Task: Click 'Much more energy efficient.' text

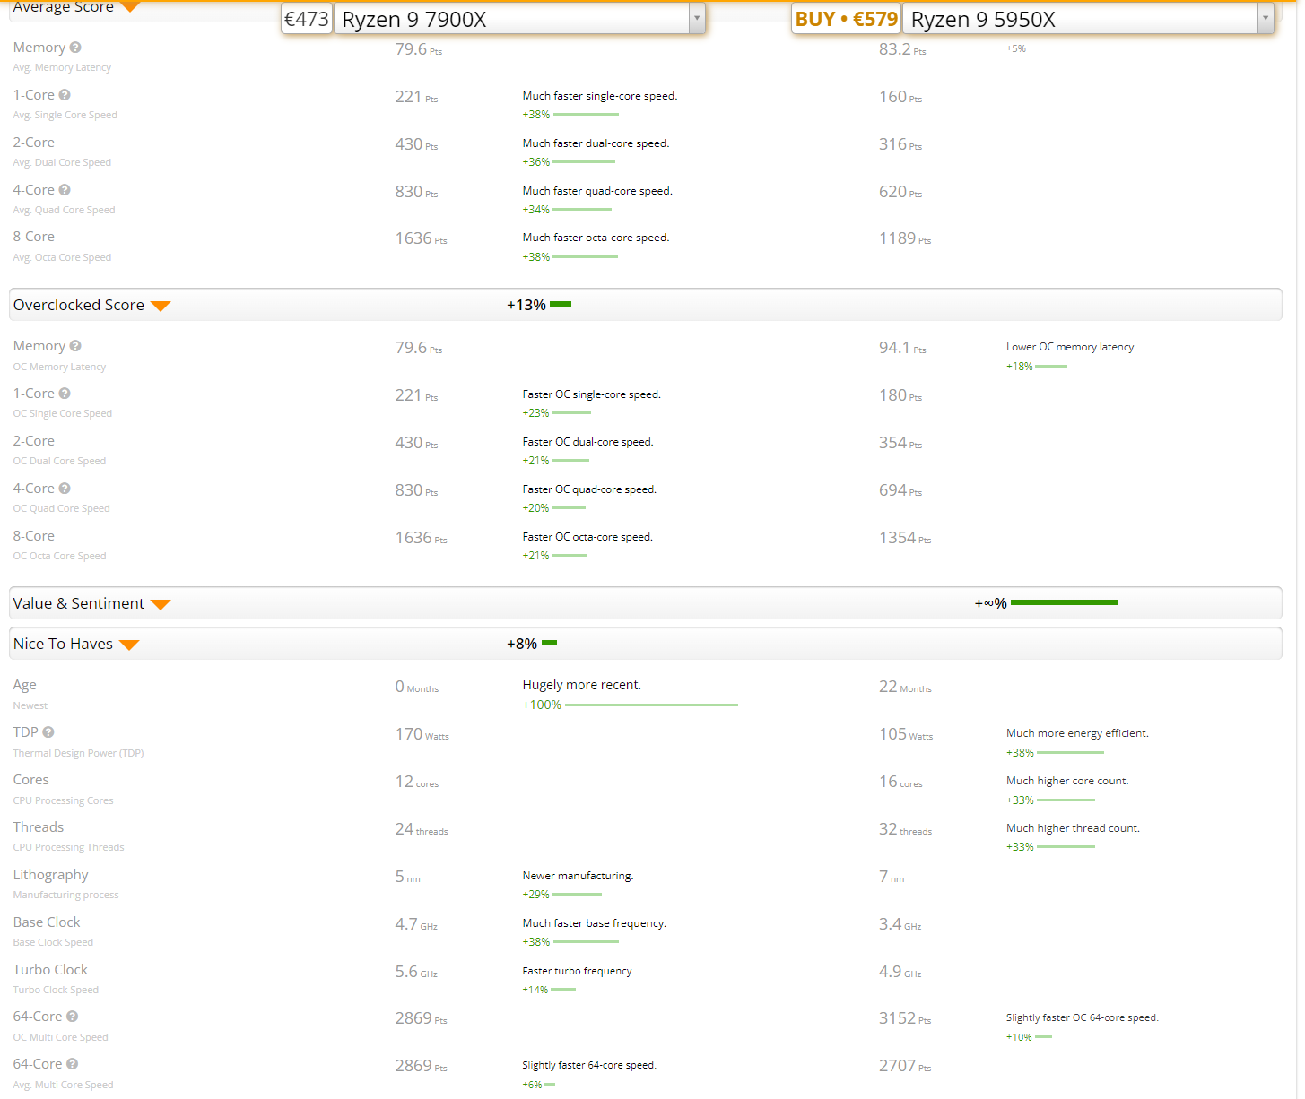Action: pyautogui.click(x=1077, y=733)
